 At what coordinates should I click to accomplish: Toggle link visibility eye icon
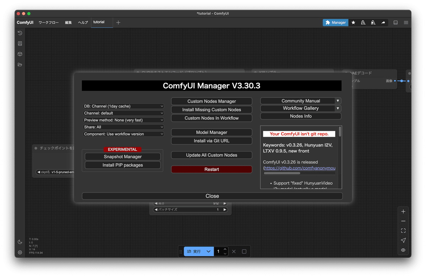coord(403,250)
